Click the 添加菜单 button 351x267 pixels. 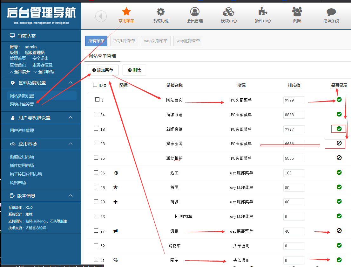[x=103, y=70]
